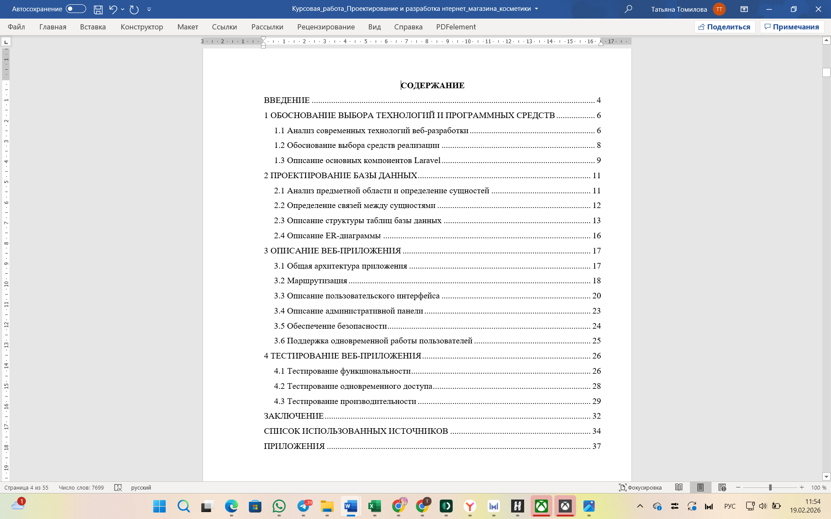The width and height of the screenshot is (831, 519).
Task: Click the zoom in plus icon
Action: click(x=802, y=487)
